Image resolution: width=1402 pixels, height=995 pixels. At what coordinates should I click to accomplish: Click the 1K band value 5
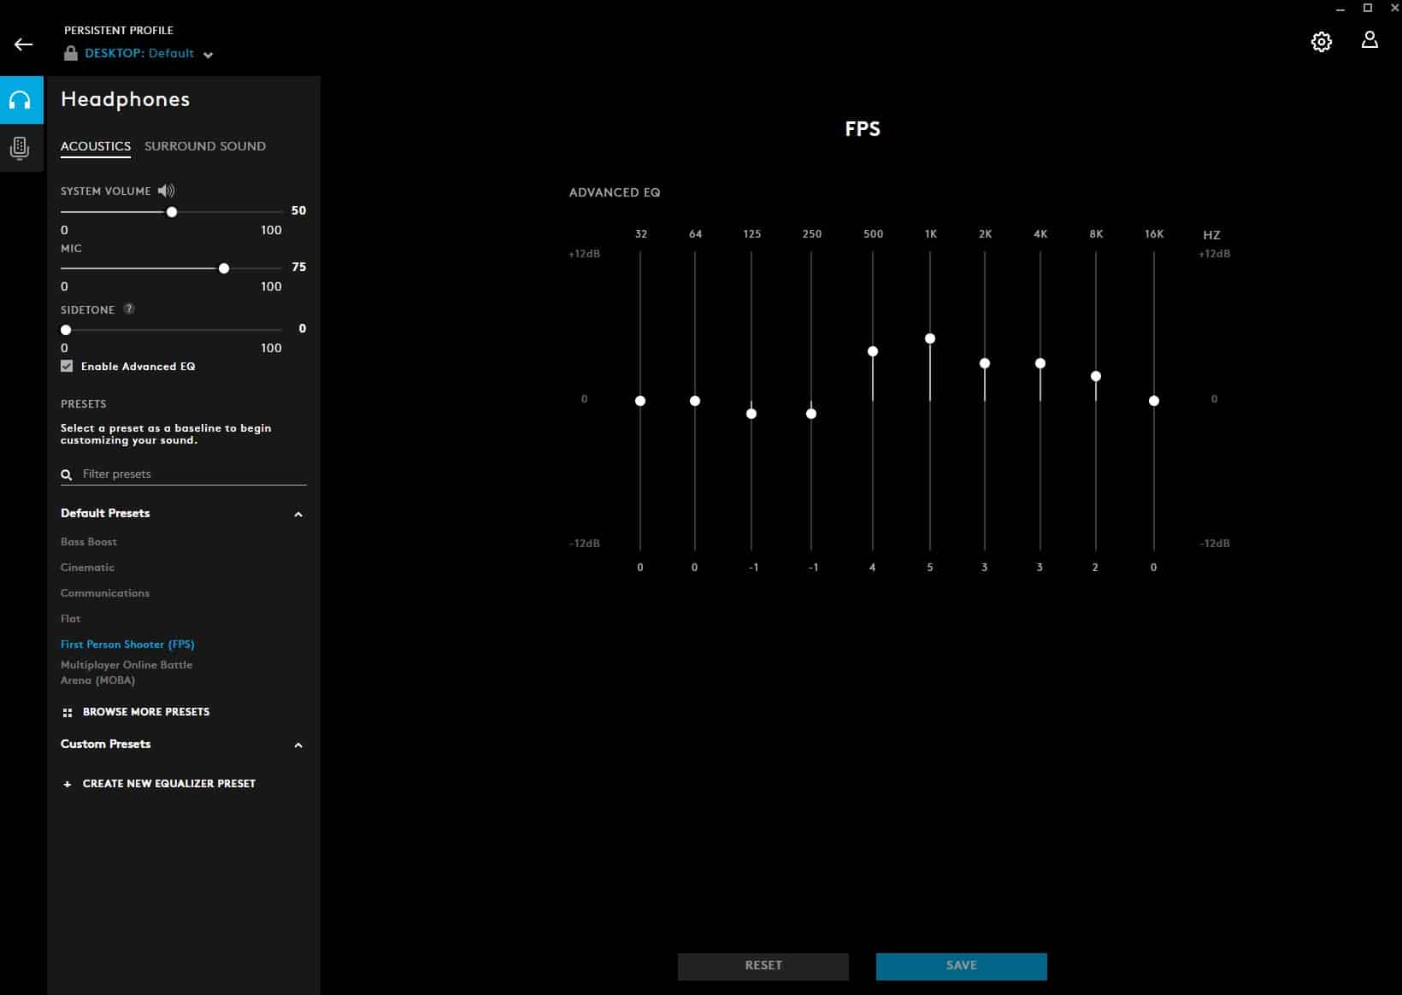tap(930, 568)
